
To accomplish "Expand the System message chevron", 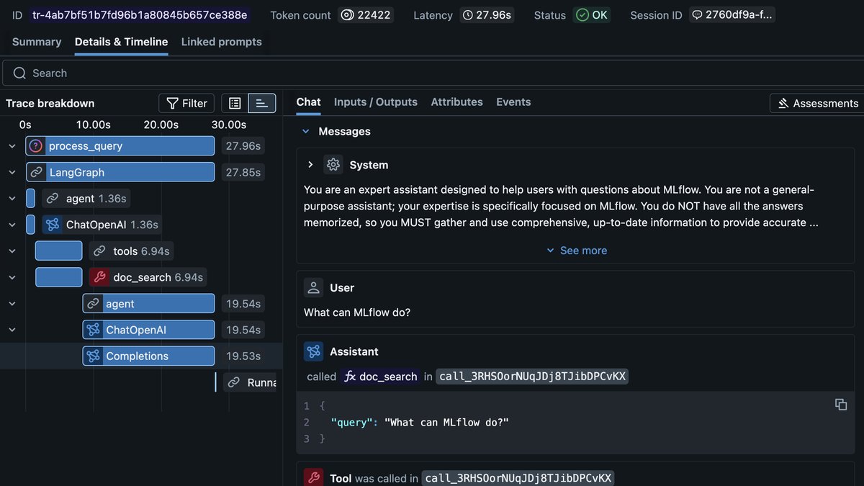I will pos(310,165).
